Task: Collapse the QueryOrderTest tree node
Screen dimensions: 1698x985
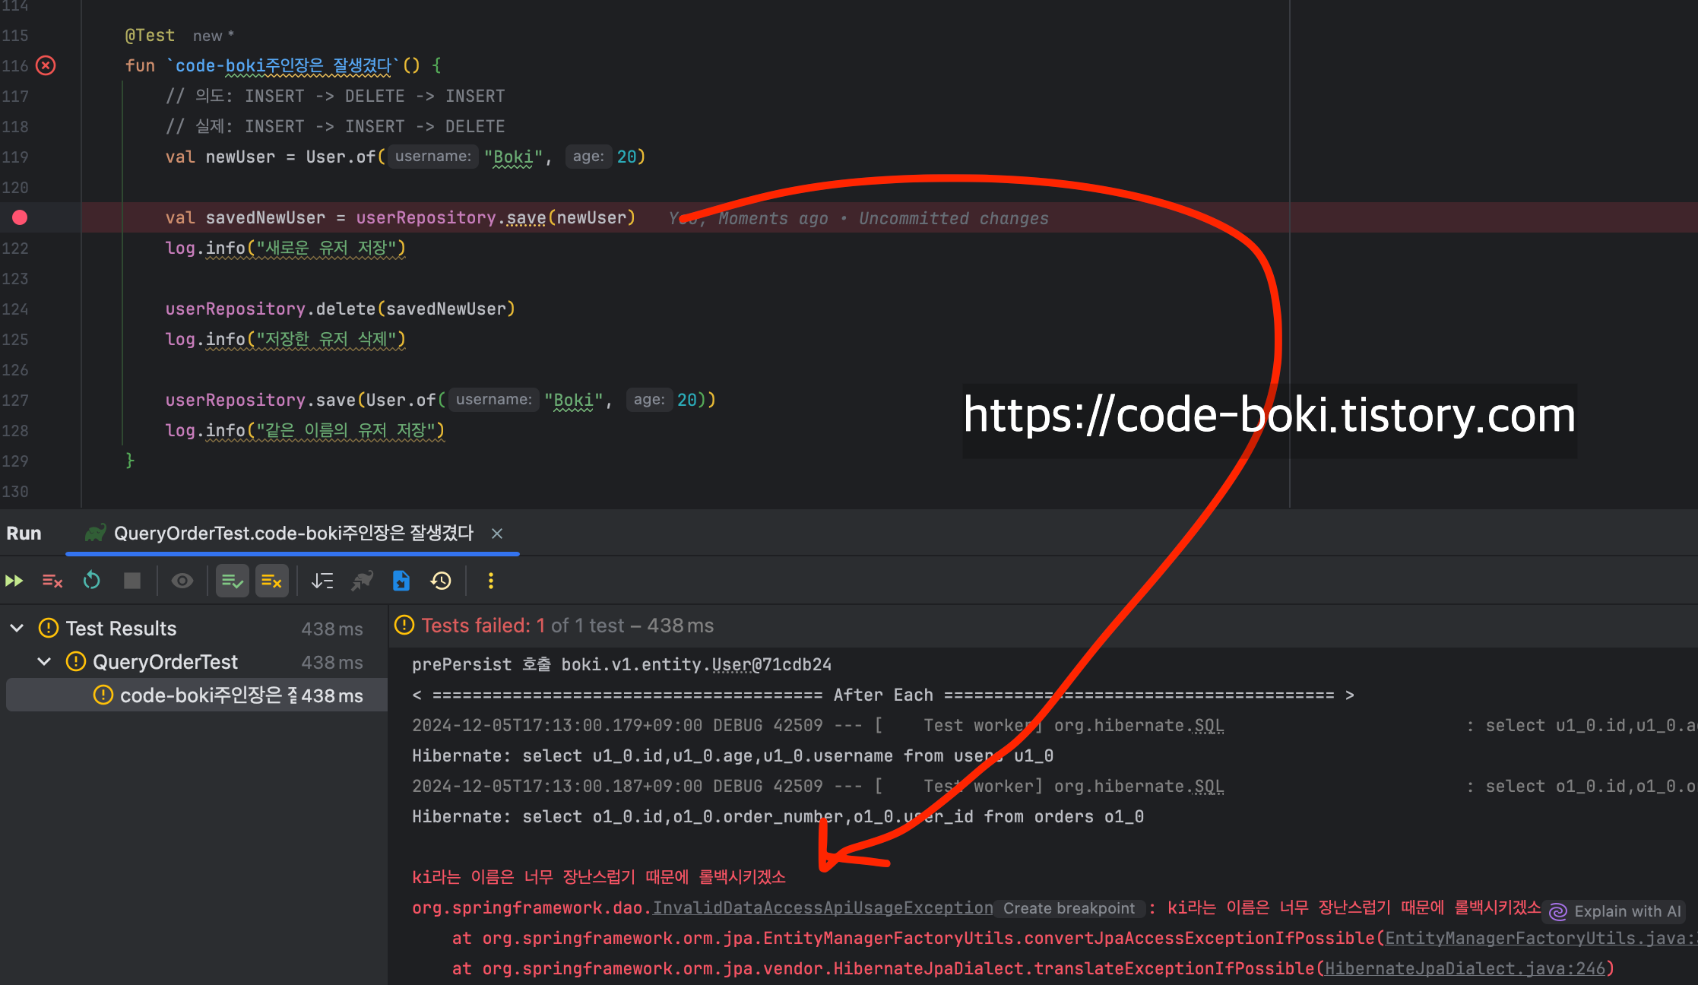Action: pos(45,662)
